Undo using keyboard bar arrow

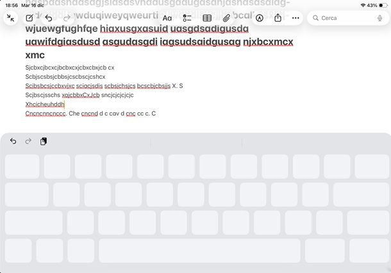[x=13, y=141]
